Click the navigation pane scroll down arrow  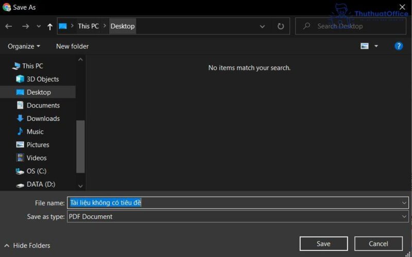point(80,186)
